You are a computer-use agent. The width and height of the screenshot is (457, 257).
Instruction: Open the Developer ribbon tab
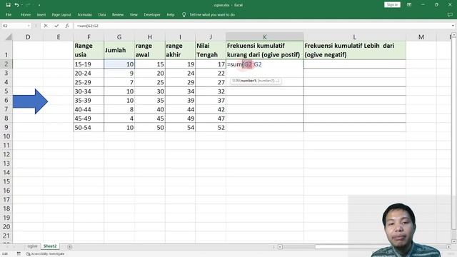click(x=152, y=14)
